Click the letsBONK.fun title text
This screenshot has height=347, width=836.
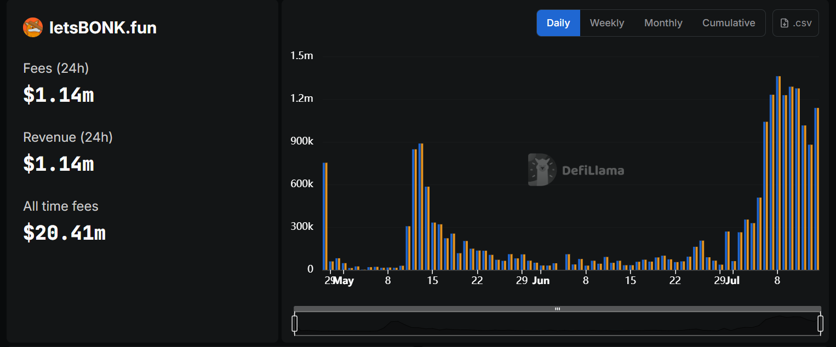point(103,27)
